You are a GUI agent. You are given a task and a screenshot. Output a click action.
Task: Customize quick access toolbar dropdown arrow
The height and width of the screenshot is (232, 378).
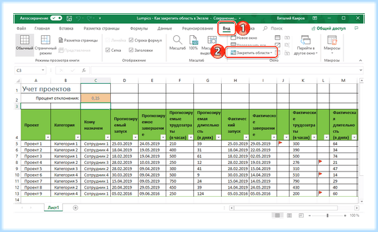[x=100, y=18]
